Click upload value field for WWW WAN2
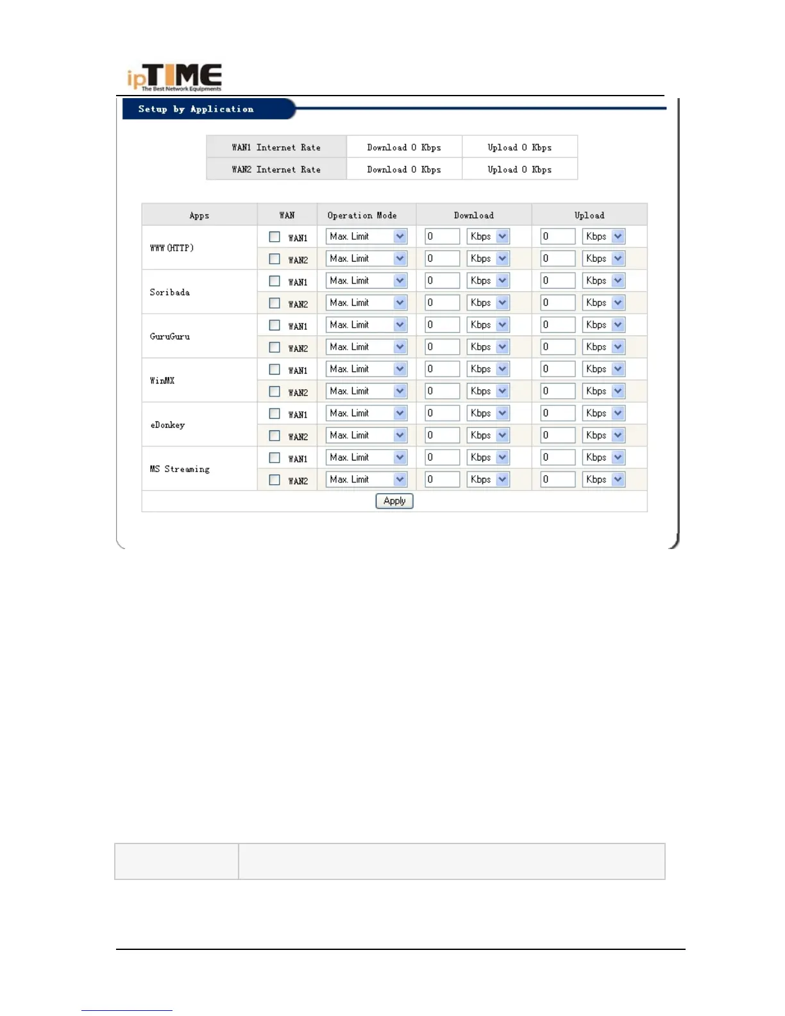The image size is (785, 1016). point(558,258)
